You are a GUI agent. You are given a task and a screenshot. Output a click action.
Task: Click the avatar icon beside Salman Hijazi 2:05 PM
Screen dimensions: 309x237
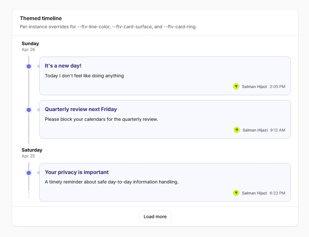point(236,86)
